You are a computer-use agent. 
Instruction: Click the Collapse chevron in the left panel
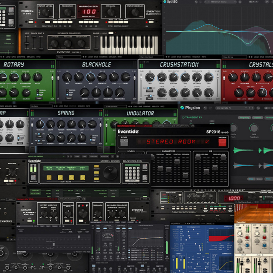pos(13,43)
